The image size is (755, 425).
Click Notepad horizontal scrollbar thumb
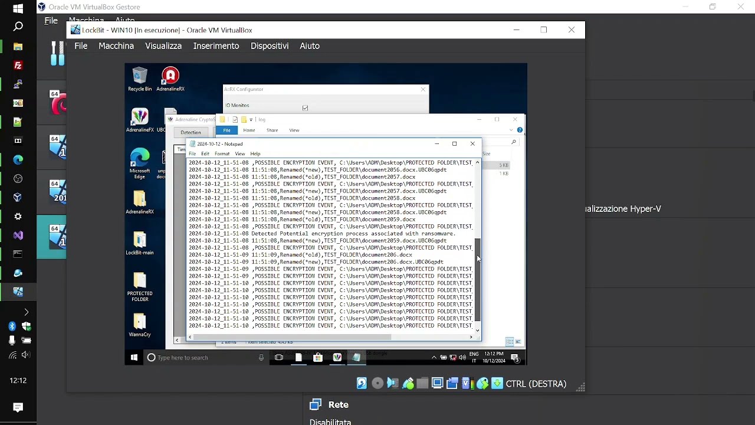coord(292,337)
